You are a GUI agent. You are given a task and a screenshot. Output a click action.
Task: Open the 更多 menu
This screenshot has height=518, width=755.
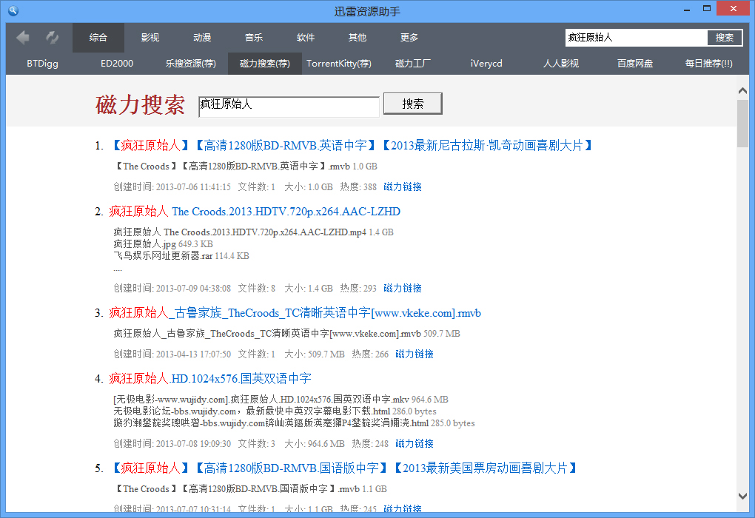[x=409, y=36]
